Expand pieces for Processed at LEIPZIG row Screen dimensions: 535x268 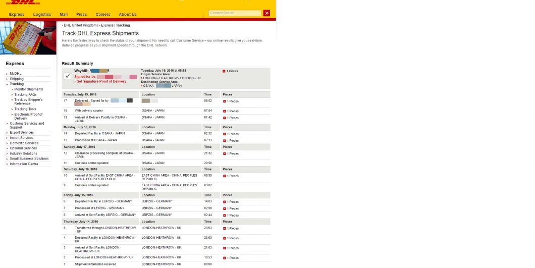point(224,209)
